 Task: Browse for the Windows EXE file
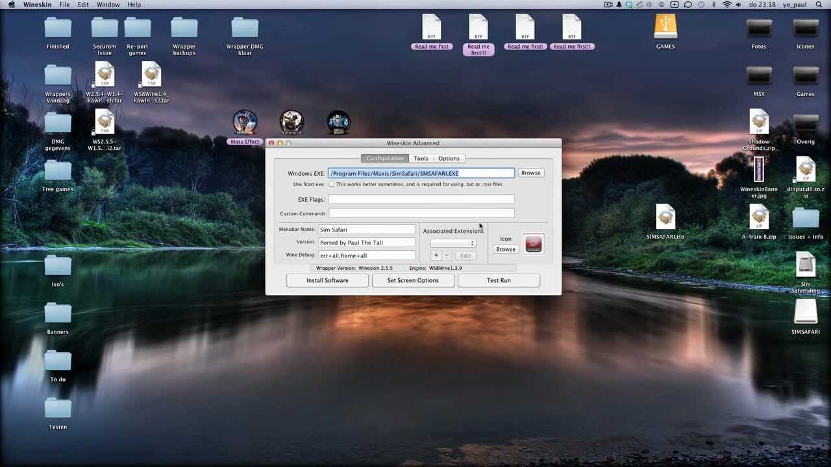point(530,173)
